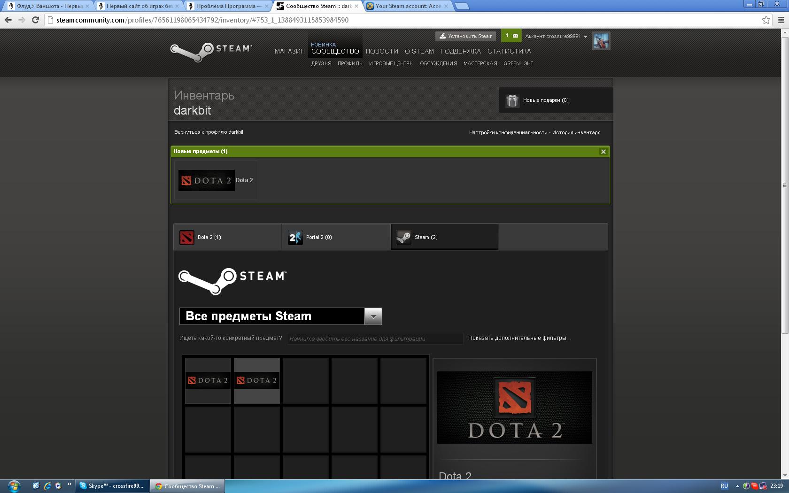The image size is (789, 493).
Task: Select the Portal 2 icon in the inventory tabs
Action: [295, 237]
